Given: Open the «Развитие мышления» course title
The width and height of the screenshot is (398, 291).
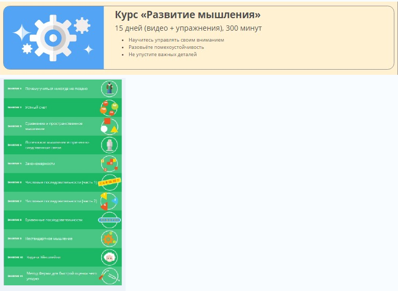Looking at the screenshot, I should tap(188, 15).
